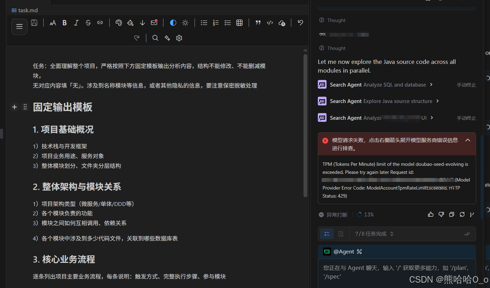Click the heading 2. 整体架构与模块关系
The image size is (490, 288).
77,187
